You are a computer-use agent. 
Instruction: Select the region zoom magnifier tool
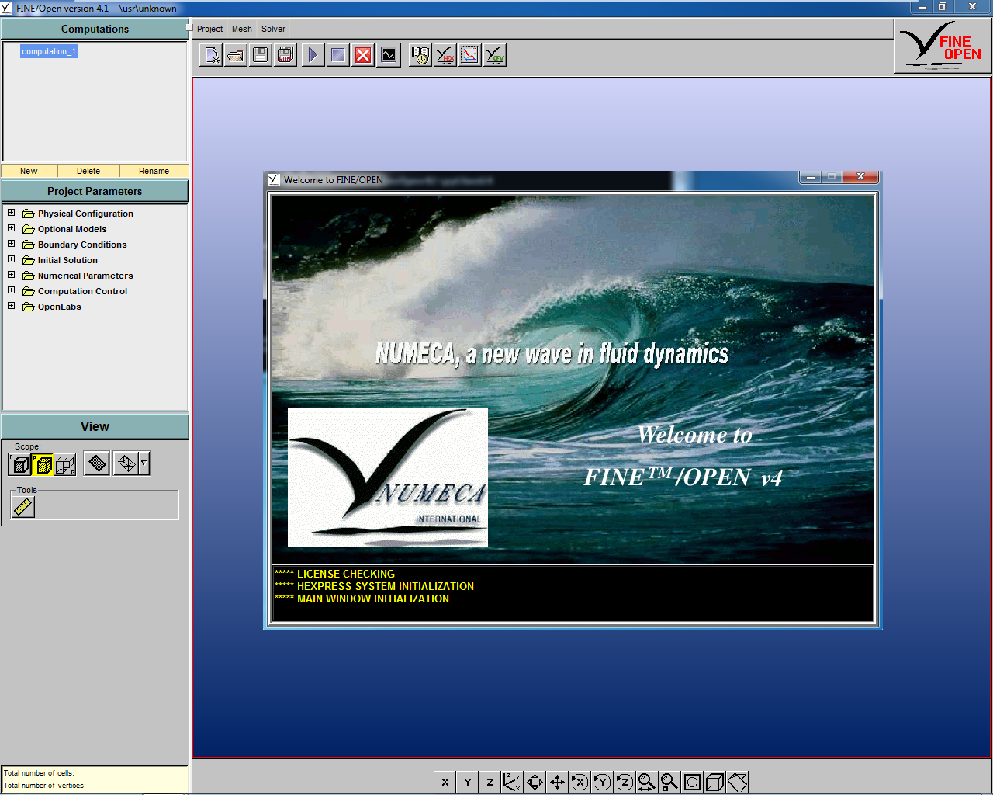pyautogui.click(x=669, y=782)
